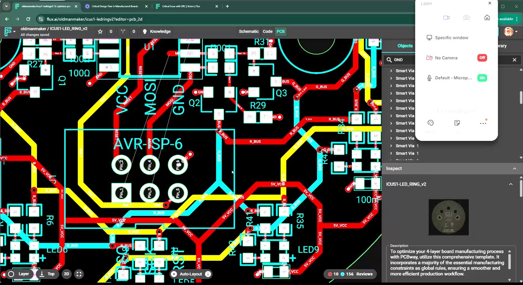Toggle the microphone On switch
Screen dimensions: 523x285
(x=482, y=78)
